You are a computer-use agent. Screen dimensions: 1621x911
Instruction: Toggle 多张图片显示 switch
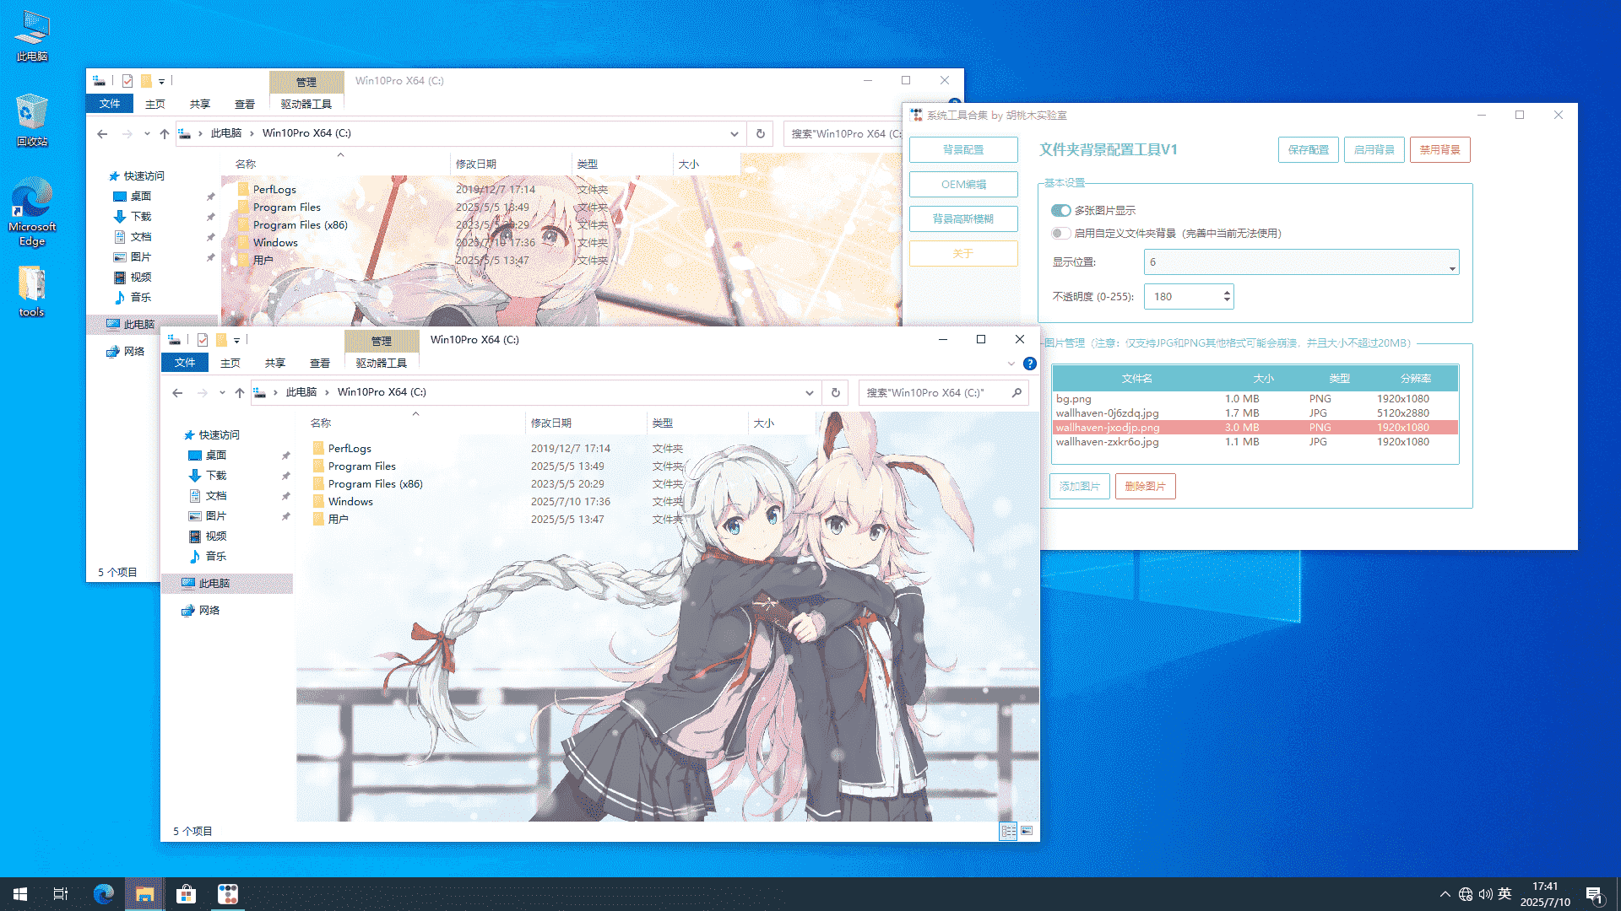pos(1060,210)
